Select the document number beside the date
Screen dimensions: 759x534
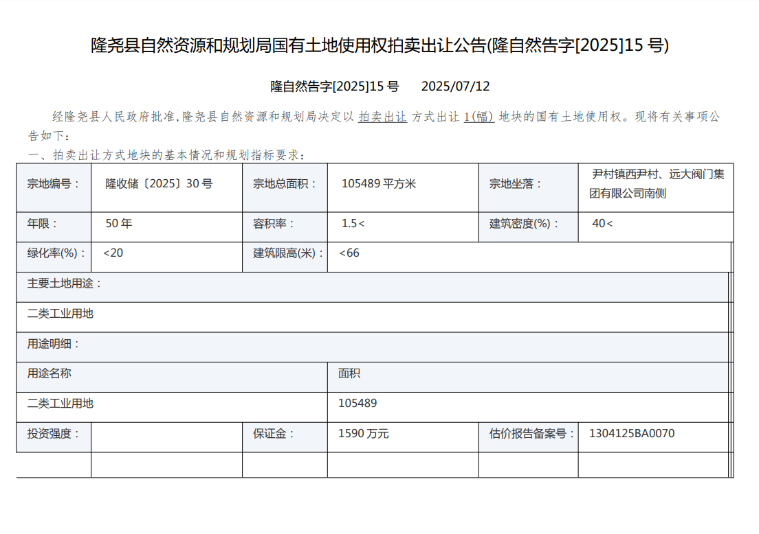click(x=335, y=86)
